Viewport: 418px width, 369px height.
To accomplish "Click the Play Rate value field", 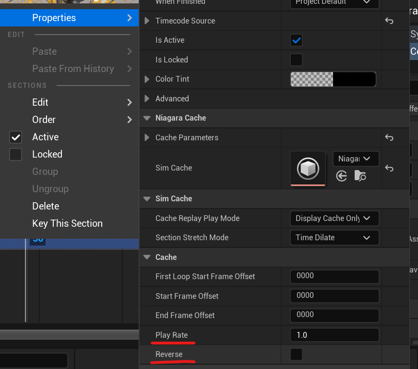I will pos(334,335).
